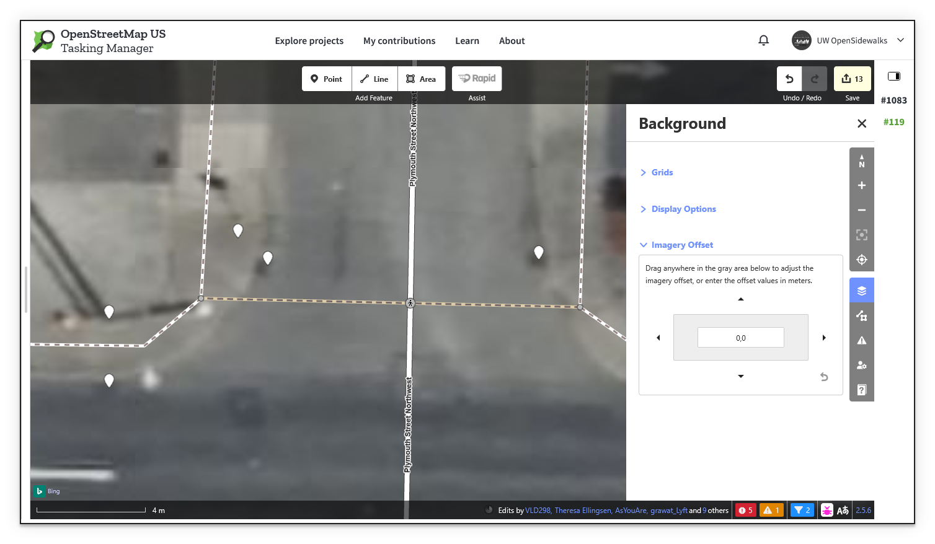This screenshot has height=544, width=935.
Task: Select the Line drawing tool
Action: (x=374, y=79)
